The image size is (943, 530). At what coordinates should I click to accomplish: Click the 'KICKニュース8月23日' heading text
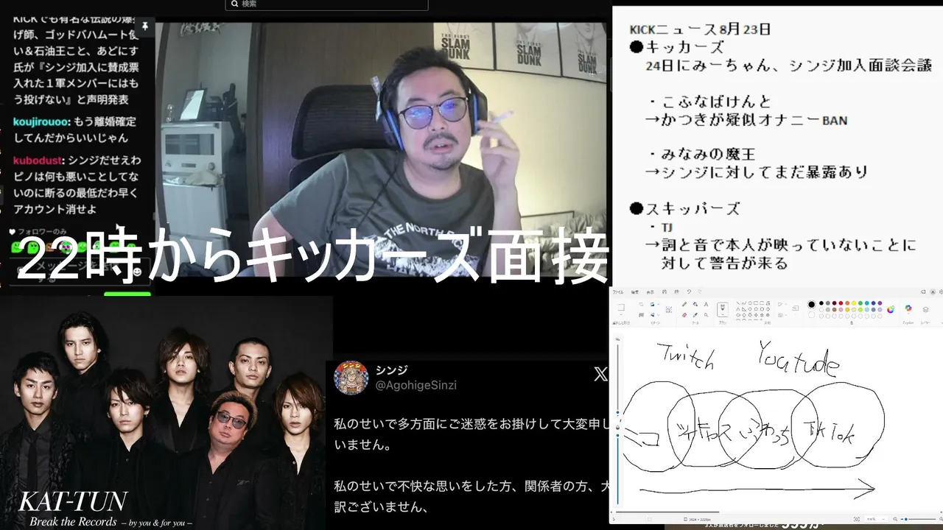tap(701, 29)
